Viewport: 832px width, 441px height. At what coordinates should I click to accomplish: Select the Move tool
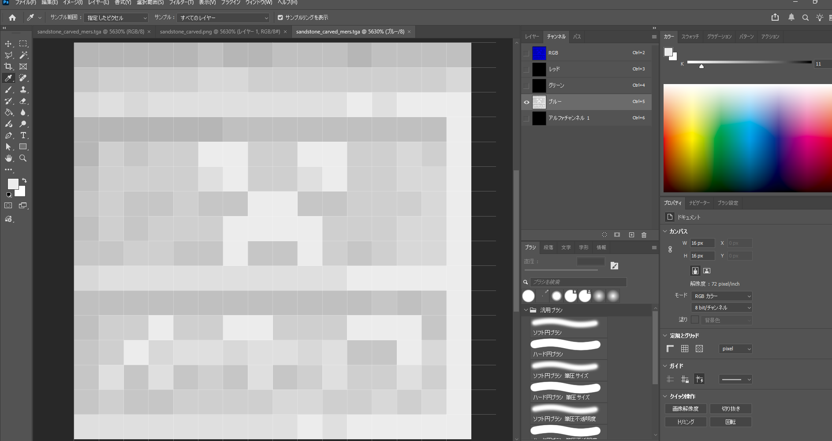tap(8, 44)
